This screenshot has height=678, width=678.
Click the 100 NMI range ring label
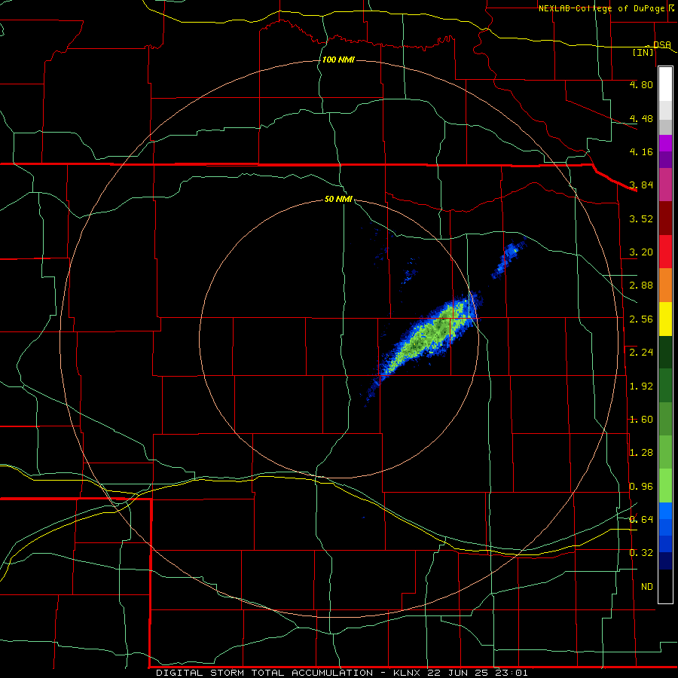pyautogui.click(x=338, y=60)
